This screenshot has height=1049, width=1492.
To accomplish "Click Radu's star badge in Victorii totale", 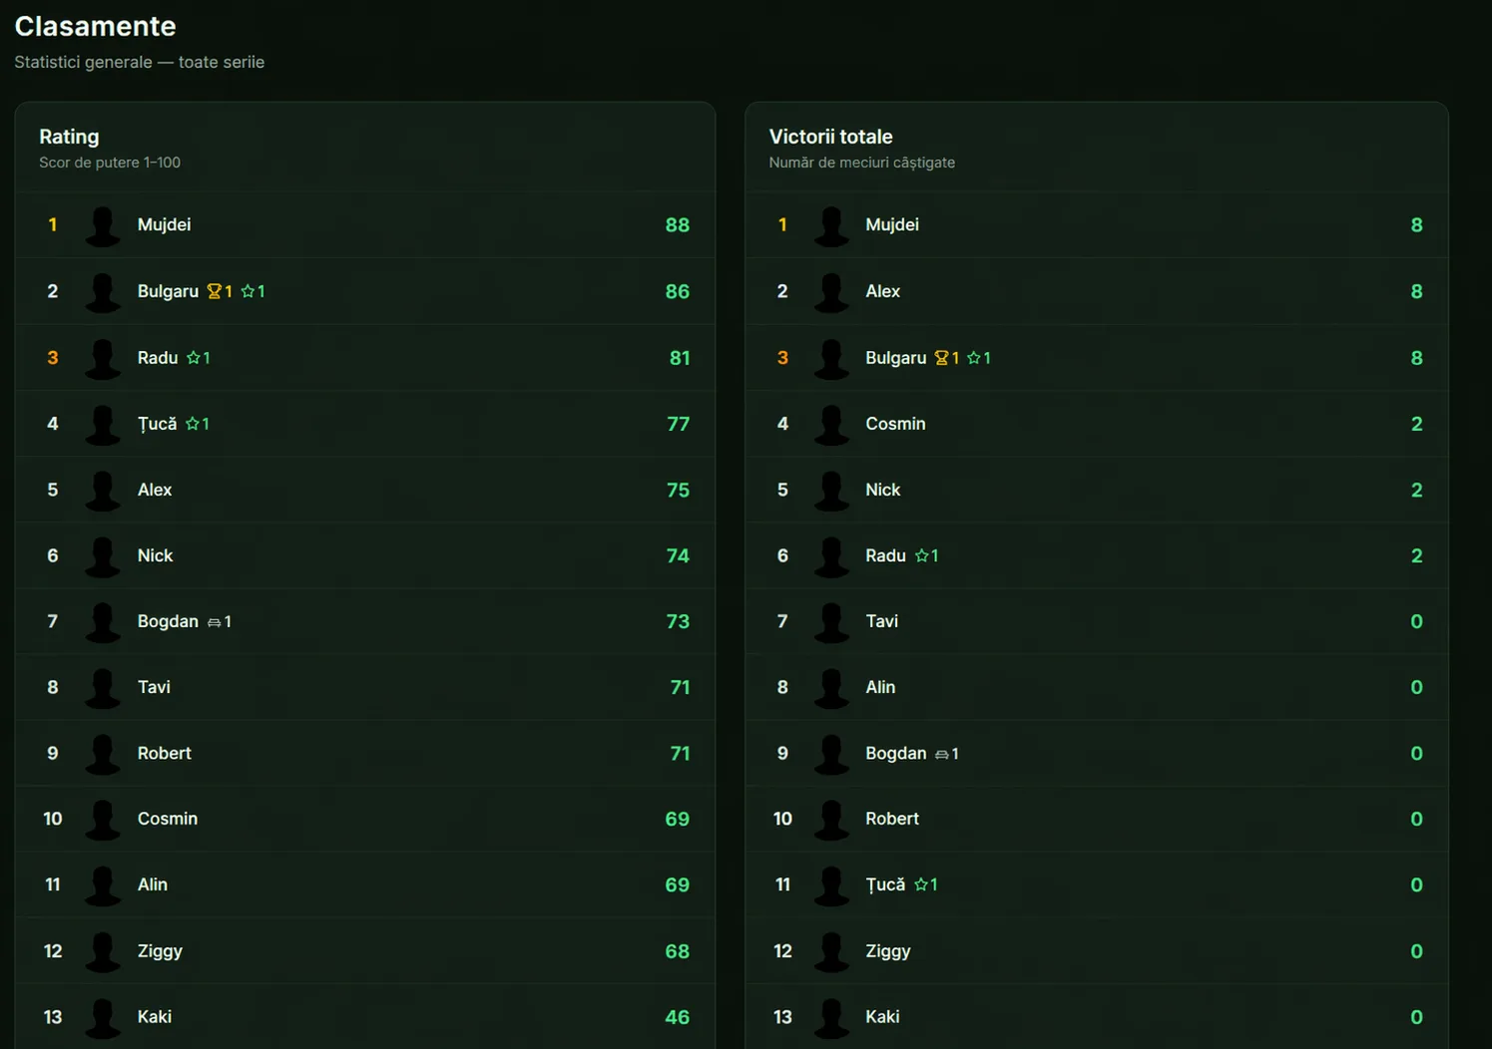I will 921,556.
